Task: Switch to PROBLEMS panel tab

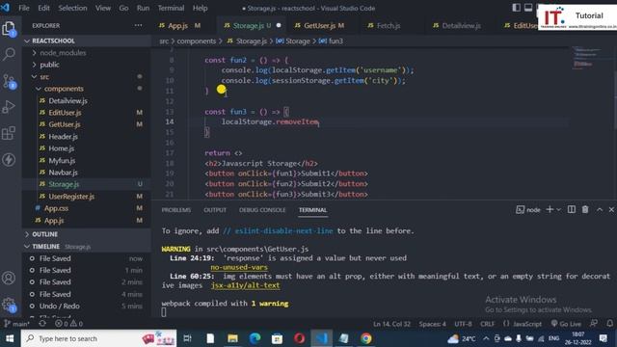Action: (x=175, y=210)
